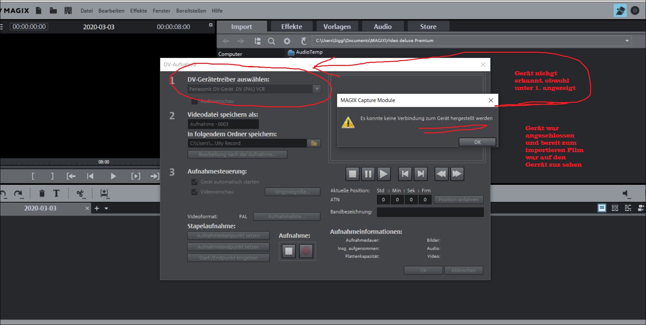This screenshot has height=325, width=646.
Task: Open the upper right pen tool icon
Action: coord(620,10)
